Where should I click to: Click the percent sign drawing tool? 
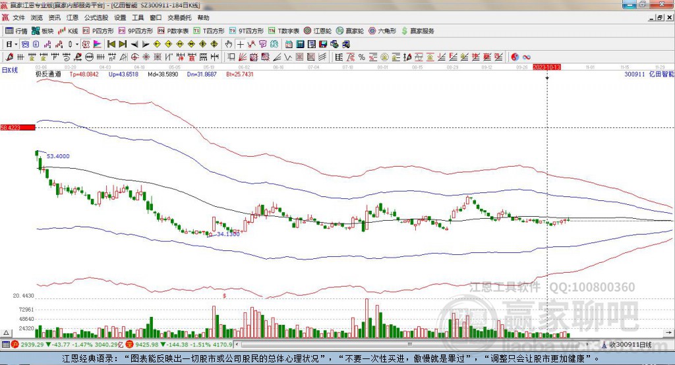[x=362, y=57]
